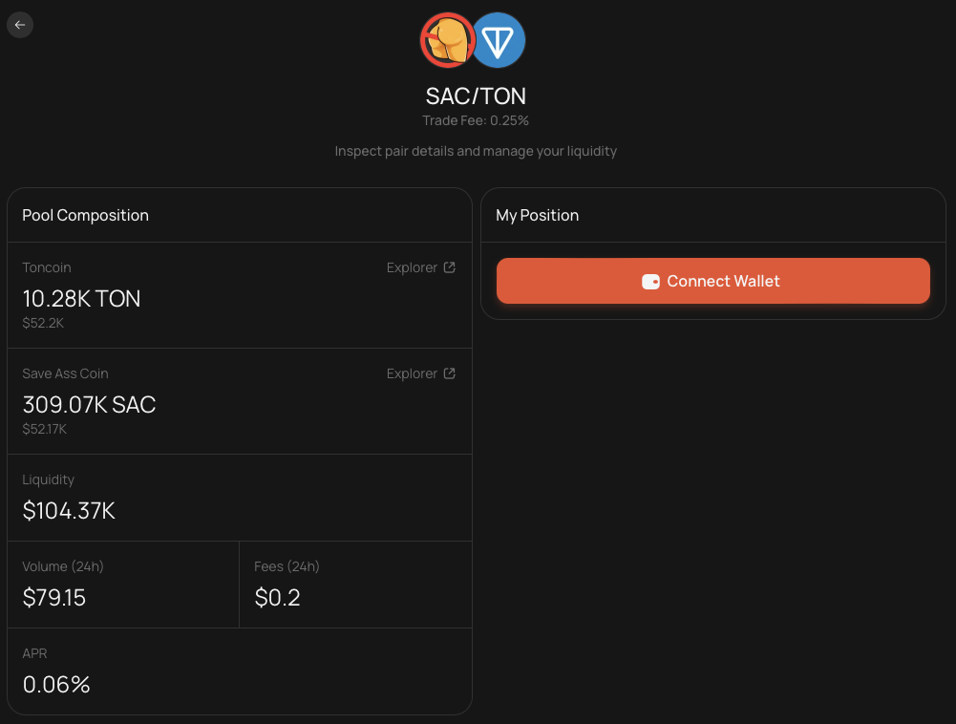Click the $52.2K Toncoin value
Screen dimensions: 956x724
pyautogui.click(x=43, y=323)
